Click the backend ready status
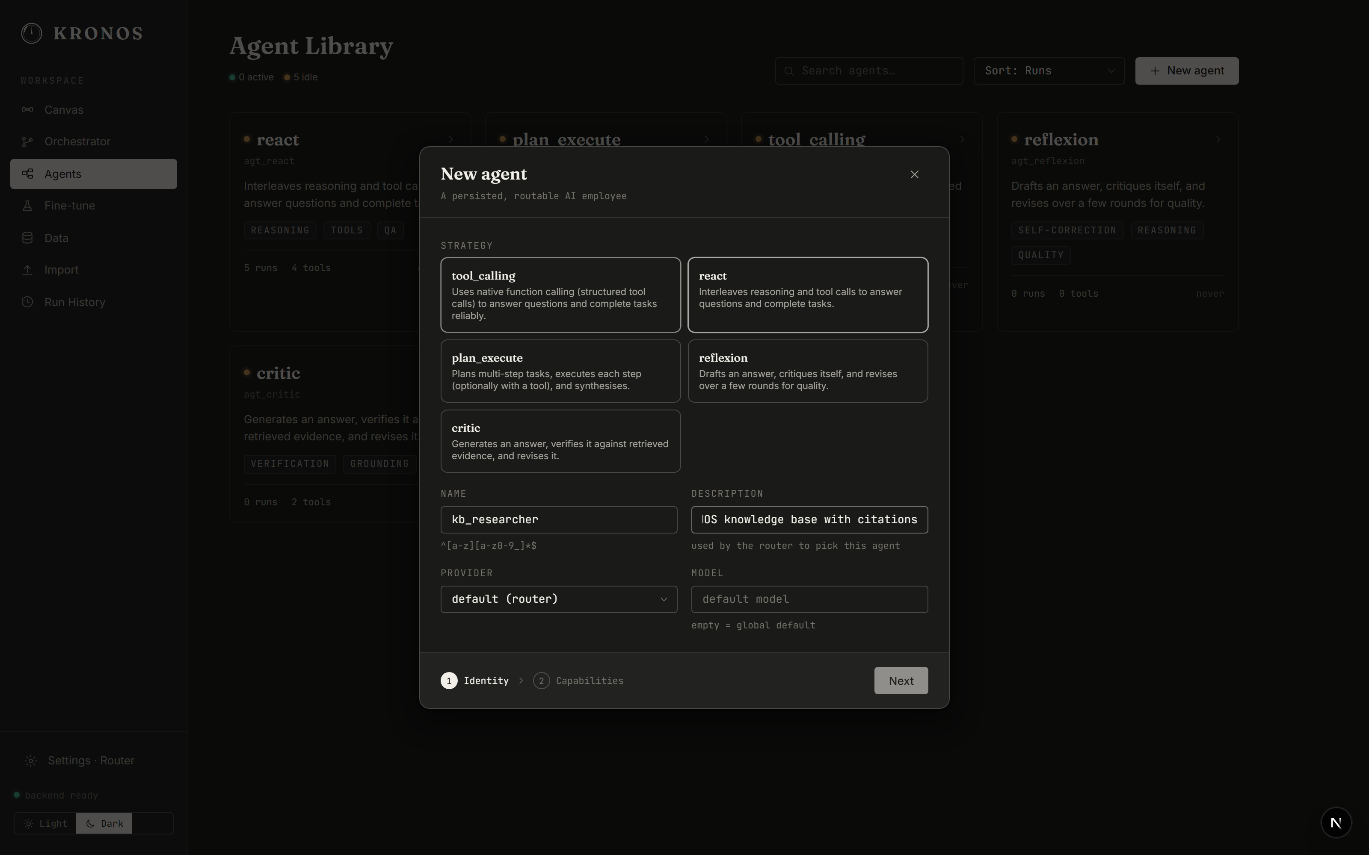The image size is (1369, 855). click(x=56, y=795)
